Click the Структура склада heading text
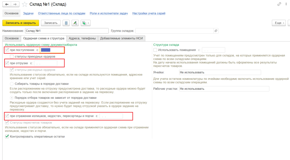290x160 pixels. point(166,45)
